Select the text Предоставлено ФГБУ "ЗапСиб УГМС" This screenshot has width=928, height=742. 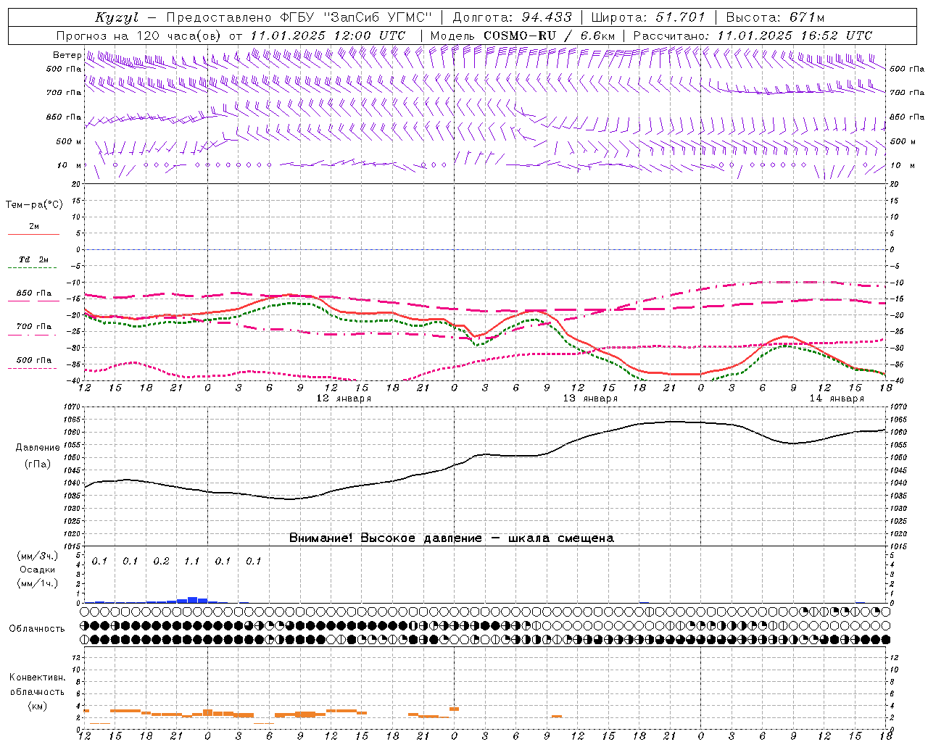(299, 17)
